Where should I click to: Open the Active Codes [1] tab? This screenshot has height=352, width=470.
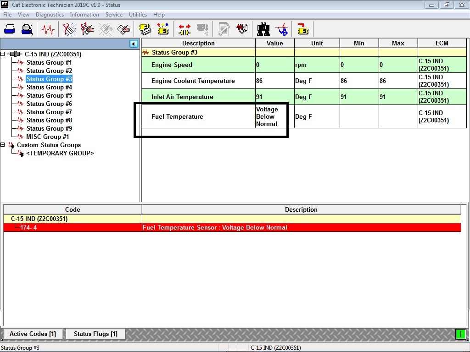[32, 334]
